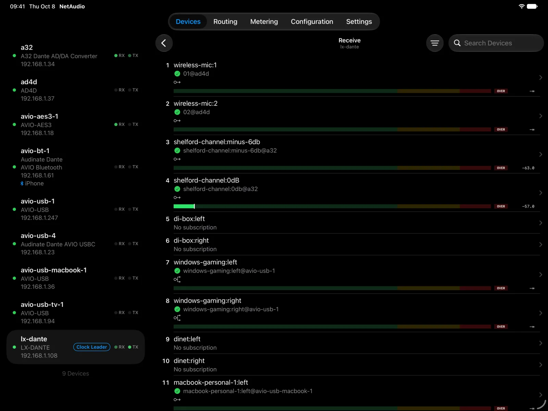Click TX indicator on avio-usb-1 row
Image resolution: width=548 pixels, height=411 pixels.
(x=133, y=209)
